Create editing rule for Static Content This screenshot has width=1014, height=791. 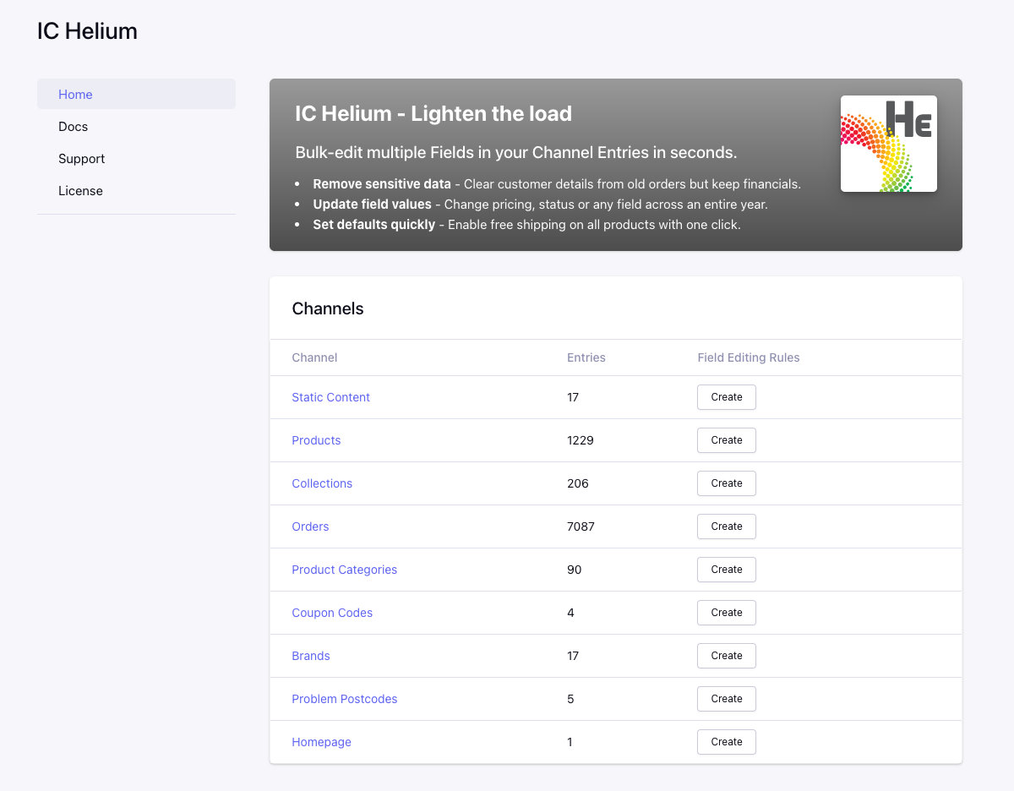point(726,397)
